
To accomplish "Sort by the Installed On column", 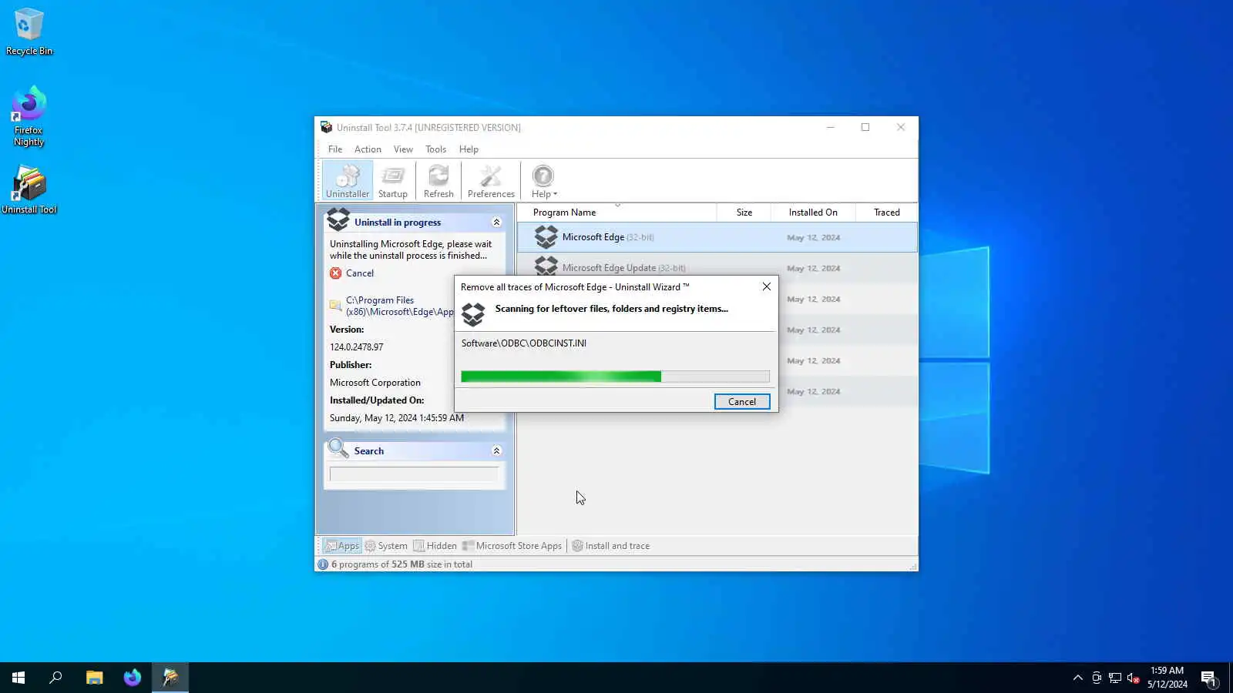I will [x=813, y=213].
